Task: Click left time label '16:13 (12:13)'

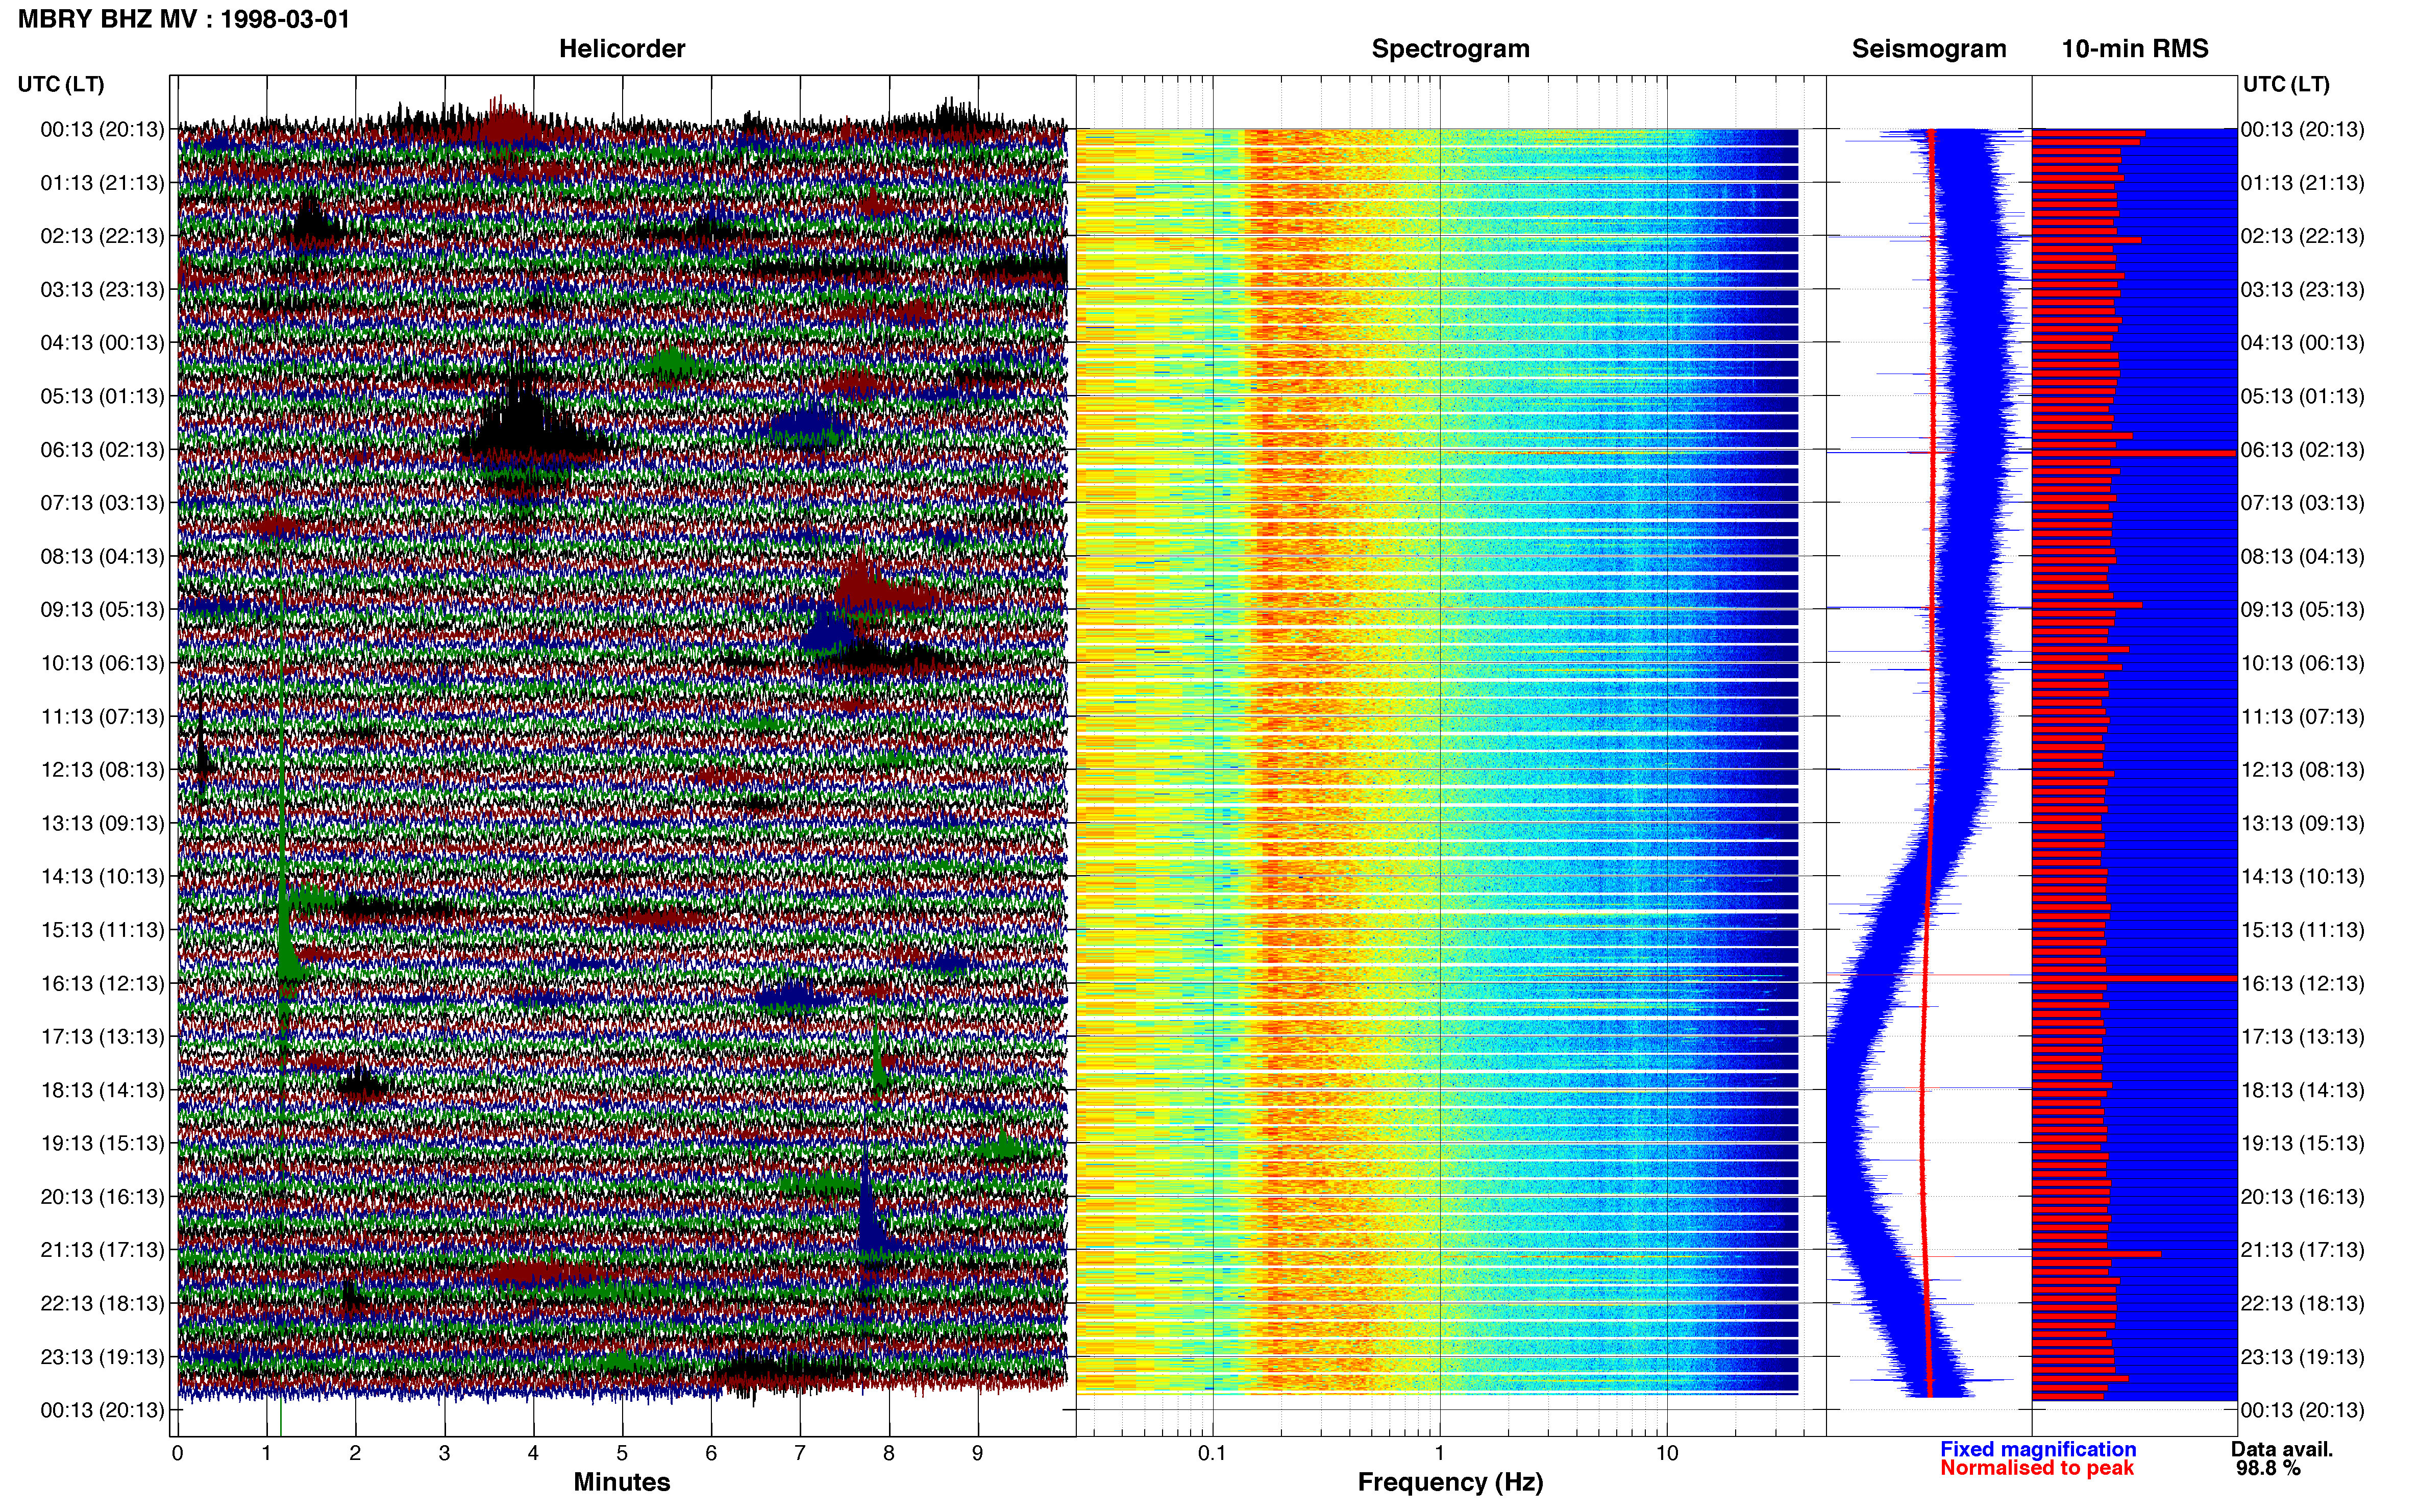Action: click(x=102, y=983)
